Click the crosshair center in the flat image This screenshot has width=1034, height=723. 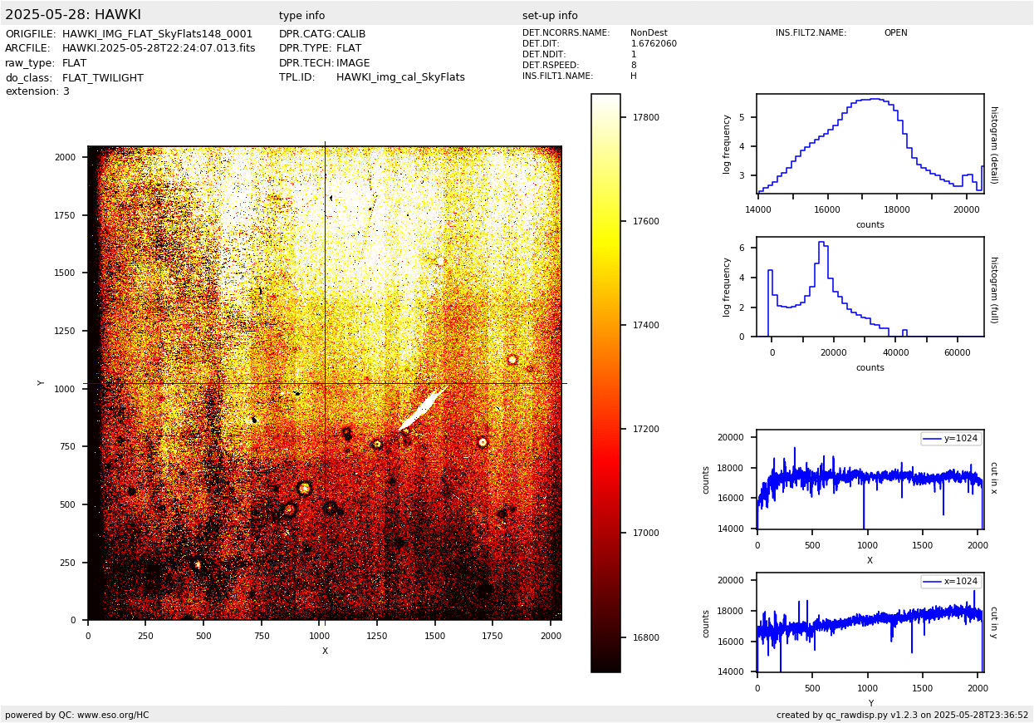pyautogui.click(x=325, y=383)
